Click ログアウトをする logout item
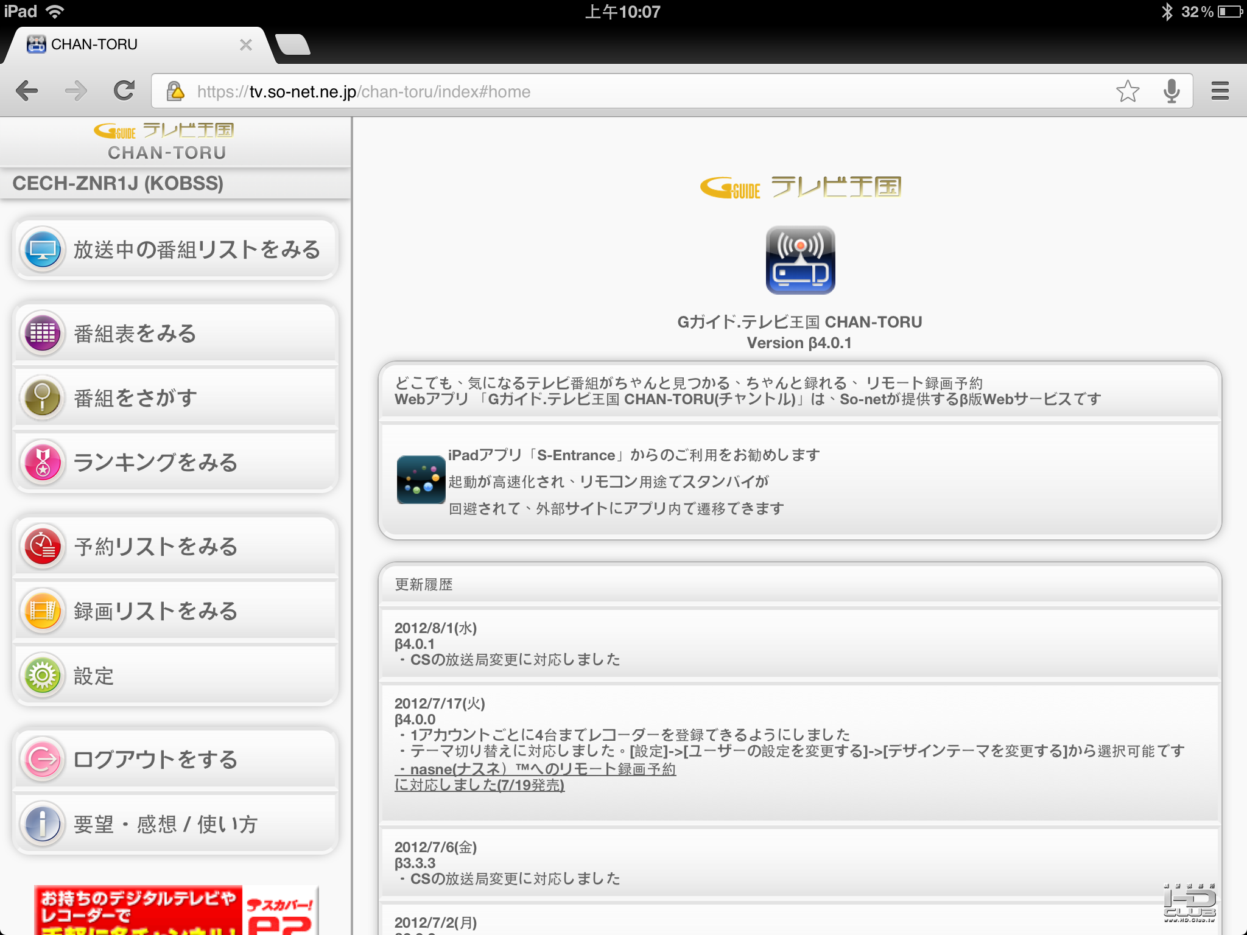The image size is (1247, 935). pyautogui.click(x=175, y=760)
